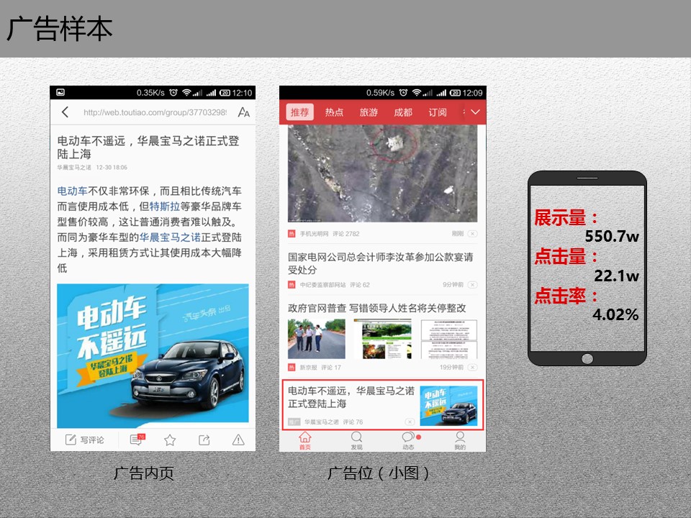Open the 发现 discover icon in the bottom bar

click(x=356, y=440)
